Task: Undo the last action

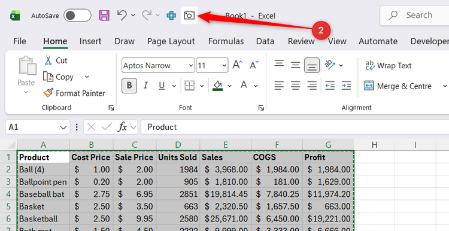Action: click(122, 15)
